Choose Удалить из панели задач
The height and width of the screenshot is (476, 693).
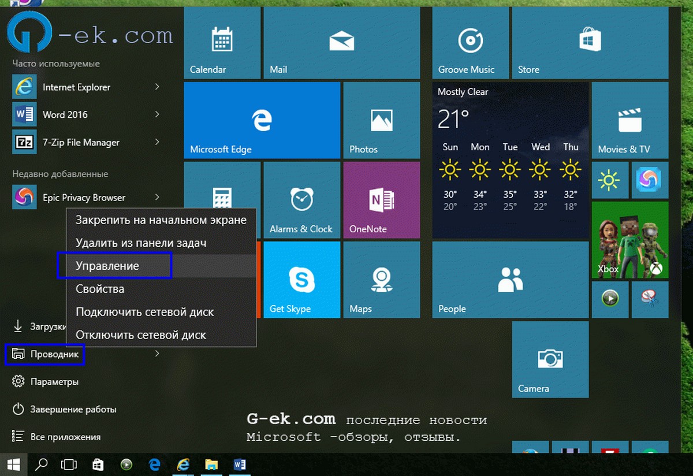click(161, 243)
